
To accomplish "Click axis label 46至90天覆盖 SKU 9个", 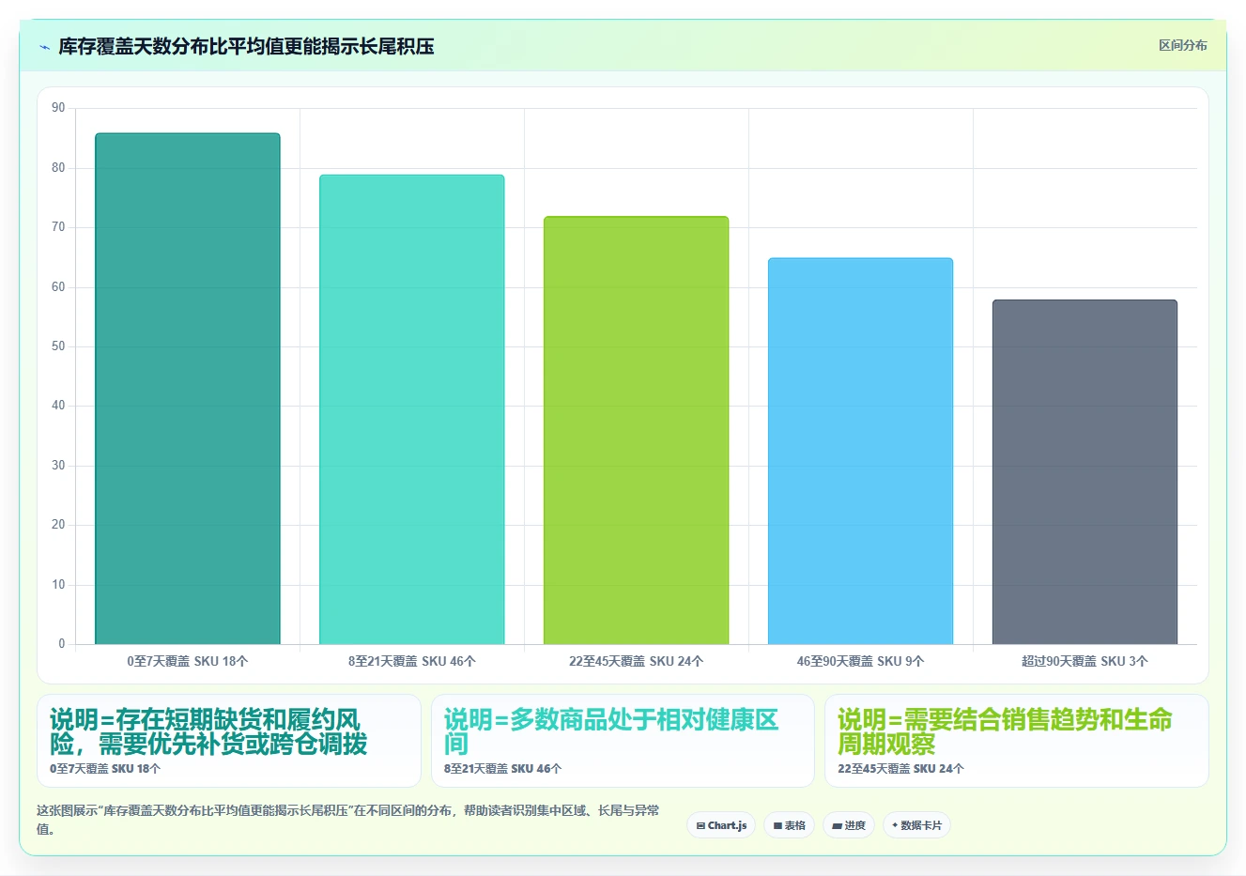I will [861, 661].
